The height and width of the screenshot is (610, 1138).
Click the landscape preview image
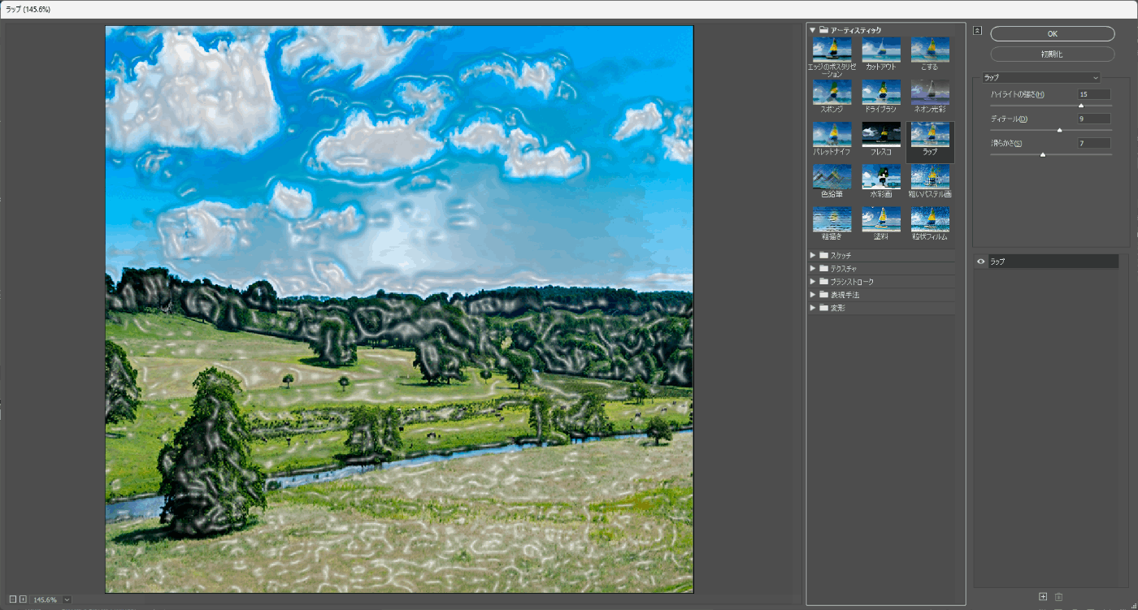[399, 309]
